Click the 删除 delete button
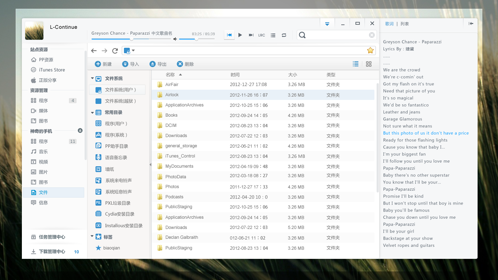This screenshot has width=498, height=280. [185, 64]
